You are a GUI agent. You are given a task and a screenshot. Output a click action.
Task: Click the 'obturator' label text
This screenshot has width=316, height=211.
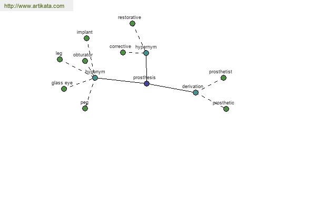(x=83, y=55)
